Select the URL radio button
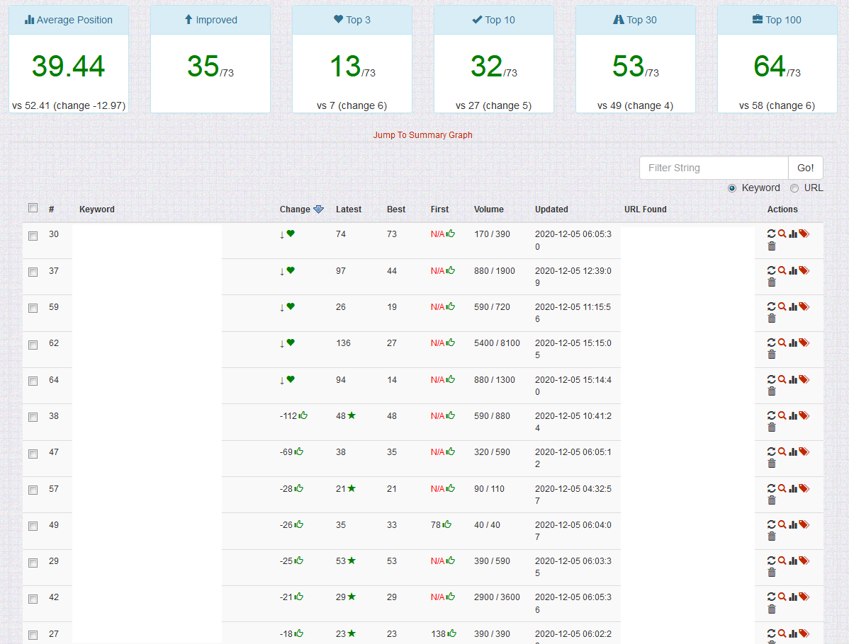Image resolution: width=849 pixels, height=644 pixels. [x=794, y=188]
